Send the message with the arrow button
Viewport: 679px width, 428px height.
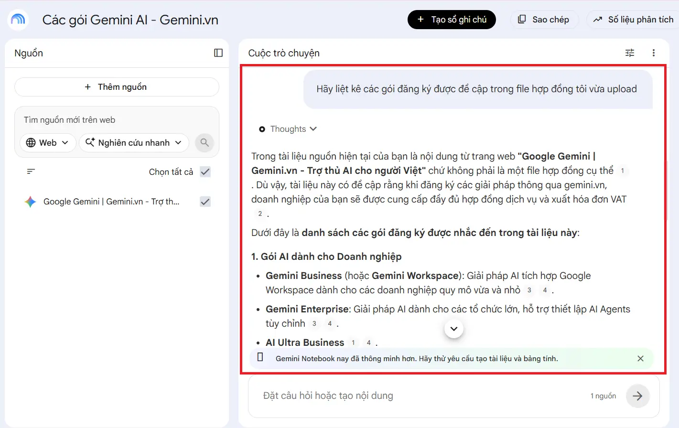click(637, 396)
